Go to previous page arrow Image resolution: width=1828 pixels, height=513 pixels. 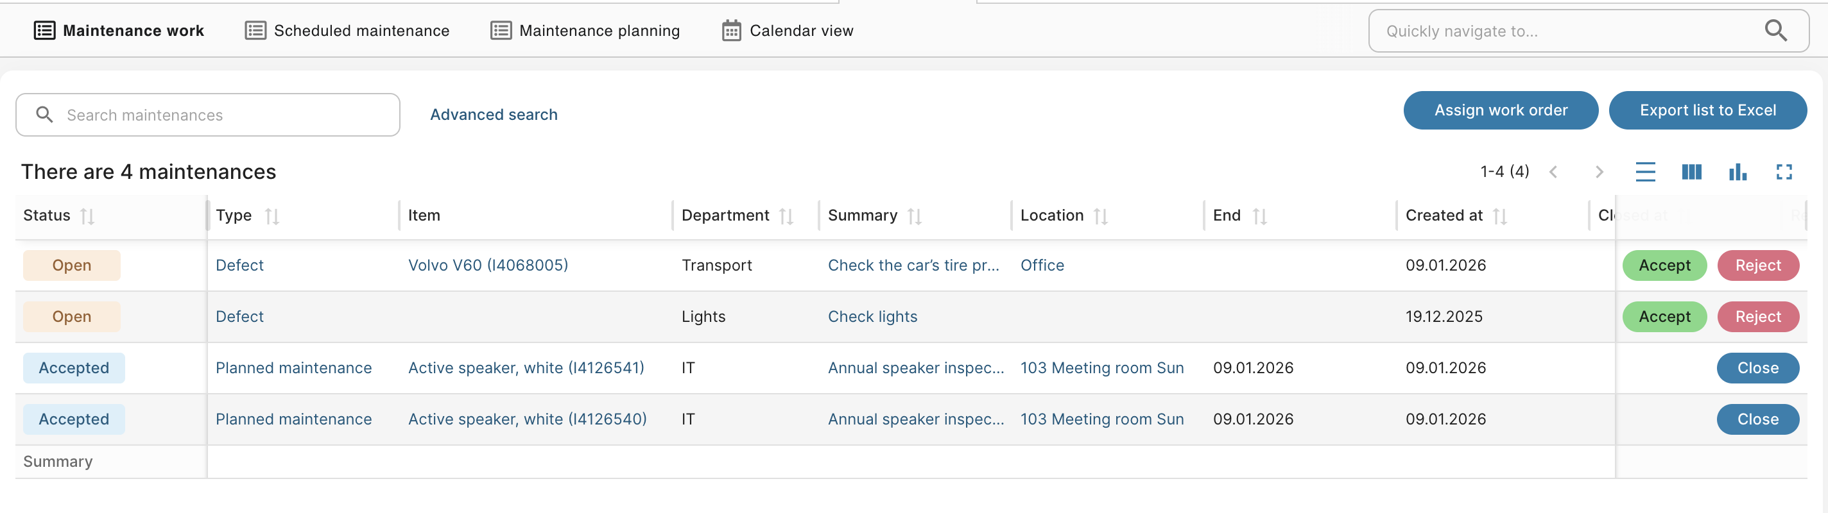(x=1554, y=172)
